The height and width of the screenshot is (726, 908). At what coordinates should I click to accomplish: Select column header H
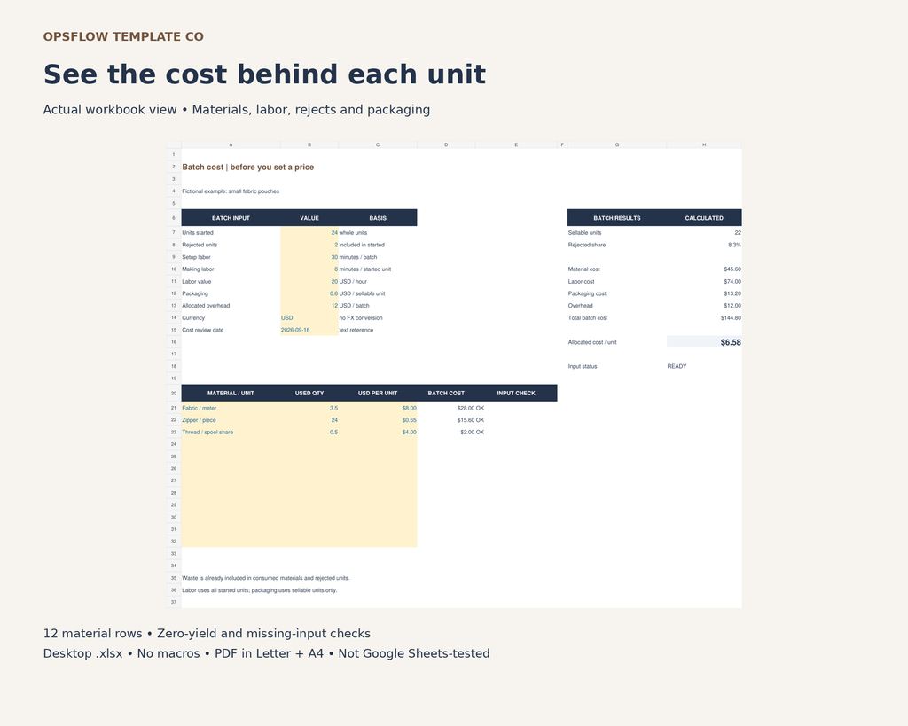pos(704,144)
